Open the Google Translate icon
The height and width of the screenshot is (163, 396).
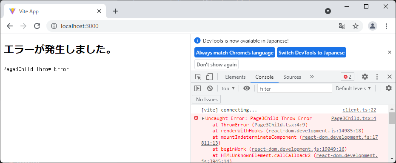point(342,26)
